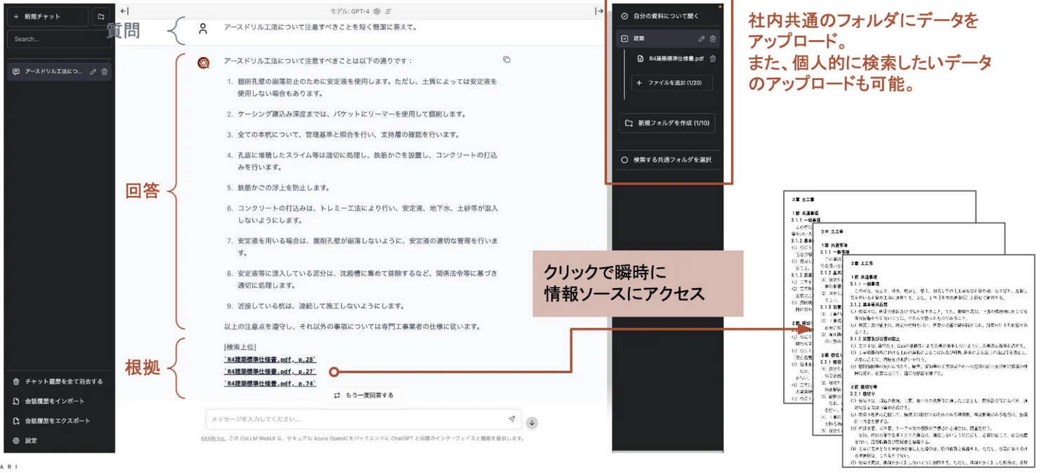This screenshot has width=1043, height=473.
Task: Copy the assistant's answer with copy icon
Action: [506, 60]
